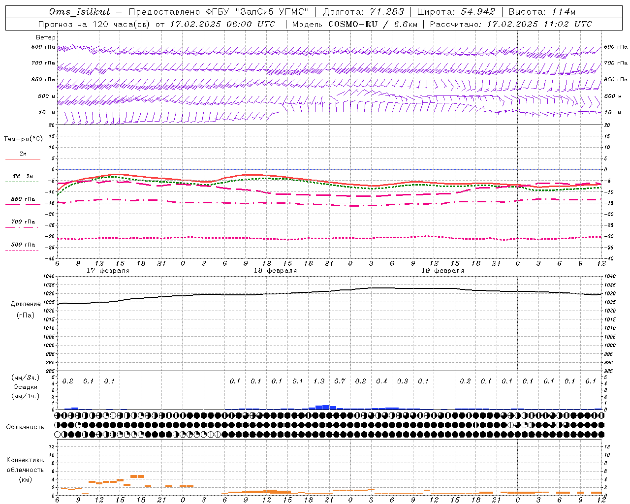The image size is (630, 504).
Task: Click the 'Конвективн.' convective cloud label
Action: [x=25, y=460]
